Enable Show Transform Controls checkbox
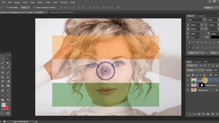219x123 pixels. (x=34, y=8)
